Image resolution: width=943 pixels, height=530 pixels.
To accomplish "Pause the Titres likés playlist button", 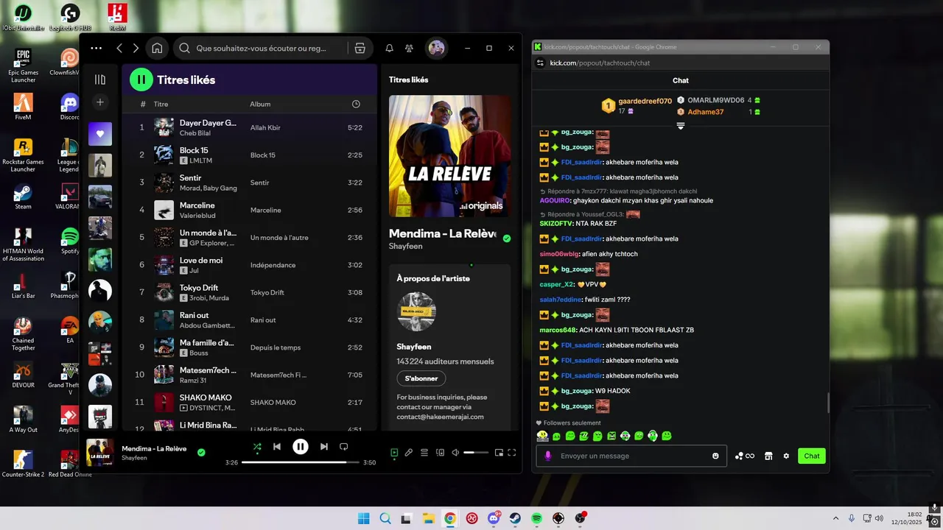I will [141, 79].
